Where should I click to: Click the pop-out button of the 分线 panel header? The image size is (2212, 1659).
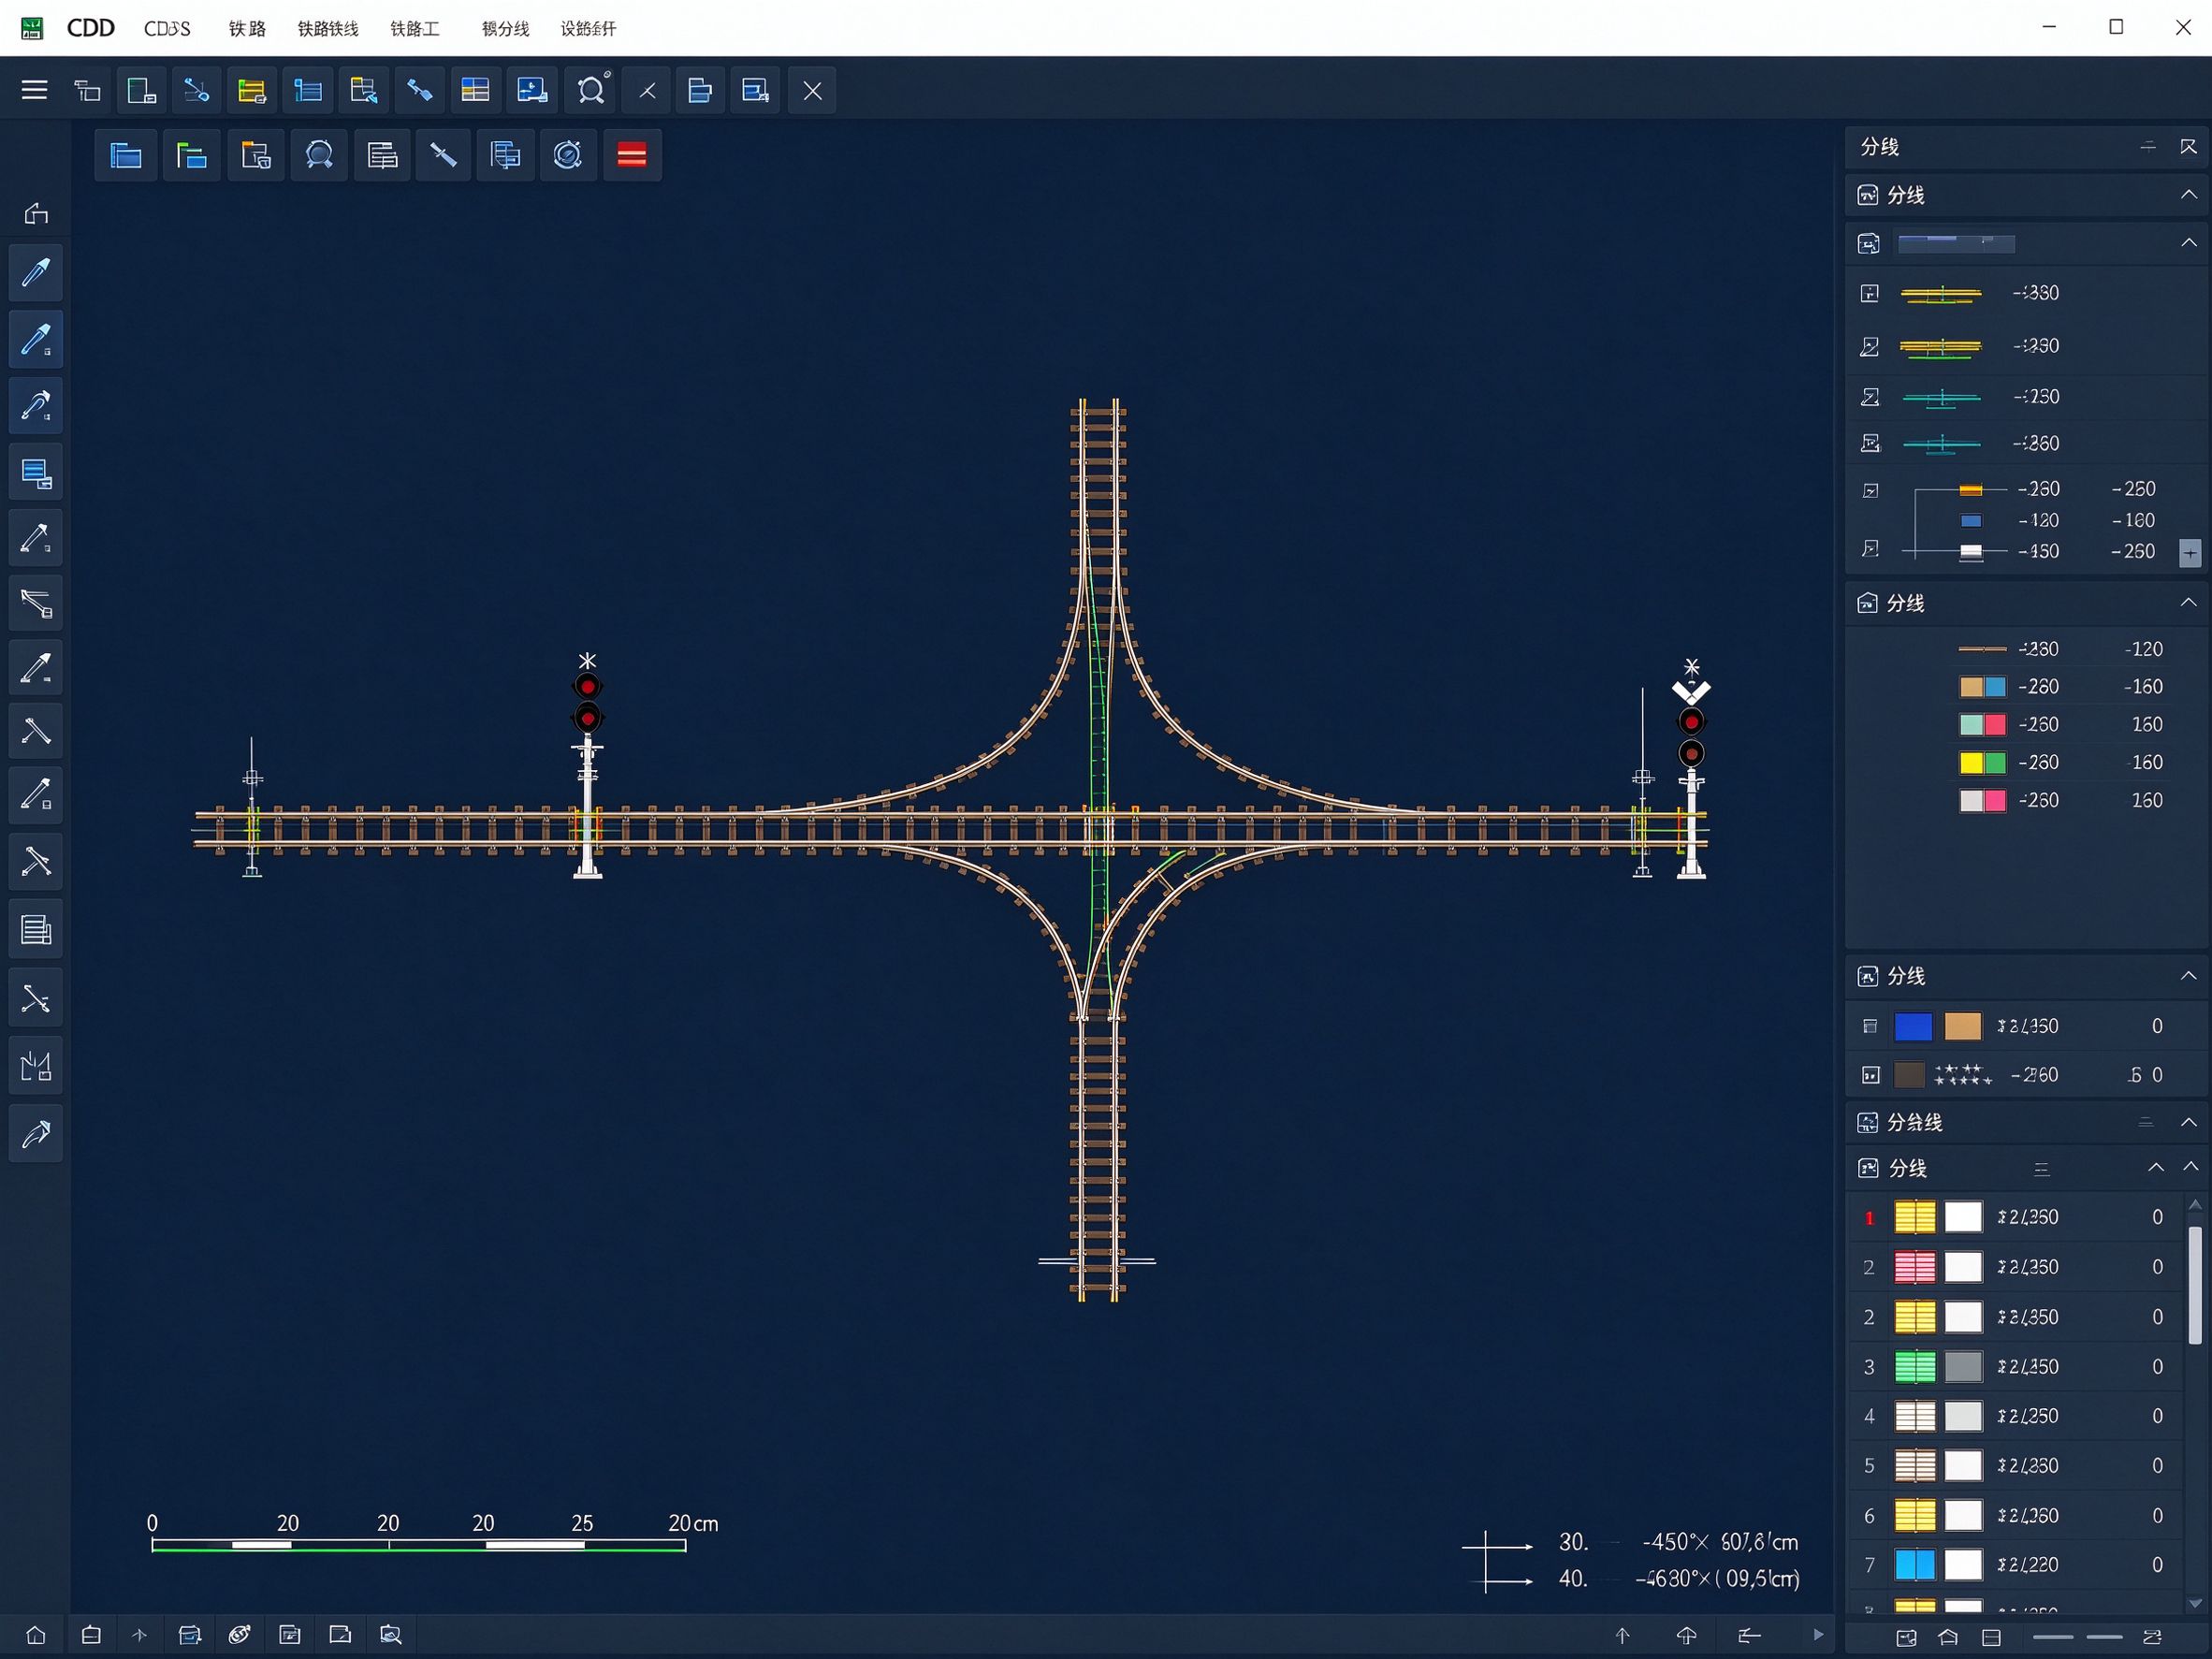click(x=2189, y=147)
